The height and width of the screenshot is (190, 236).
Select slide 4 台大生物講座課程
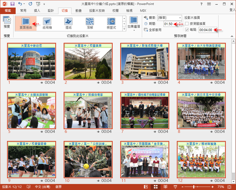point(201,61)
